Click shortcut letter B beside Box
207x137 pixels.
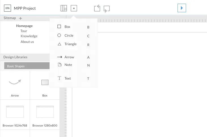(88, 27)
